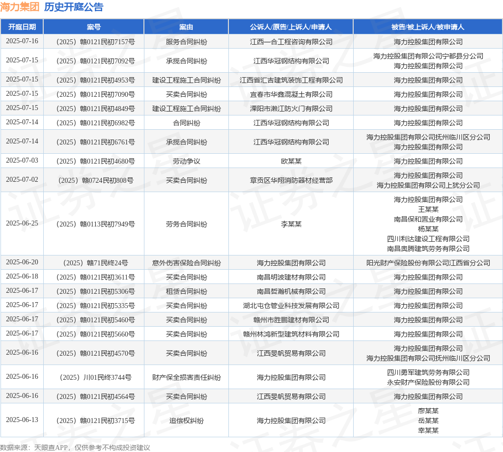Viewport: 503px width, 452px height.
Task: Select plaintiff 宜春市华鑫混凝土有限公司
Action: [x=291, y=94]
